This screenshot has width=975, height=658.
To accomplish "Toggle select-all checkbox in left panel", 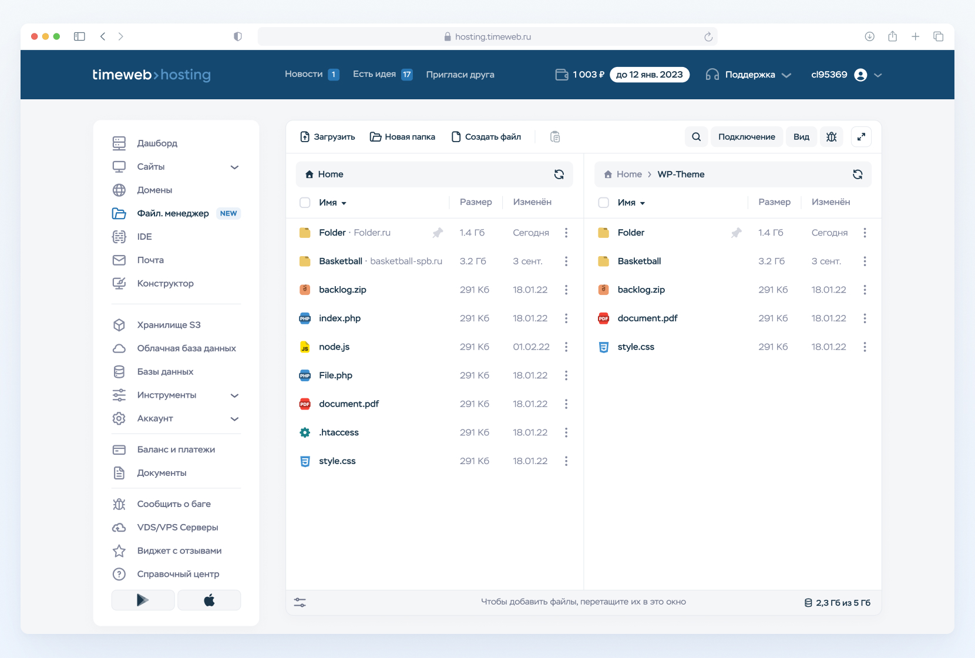I will click(305, 203).
